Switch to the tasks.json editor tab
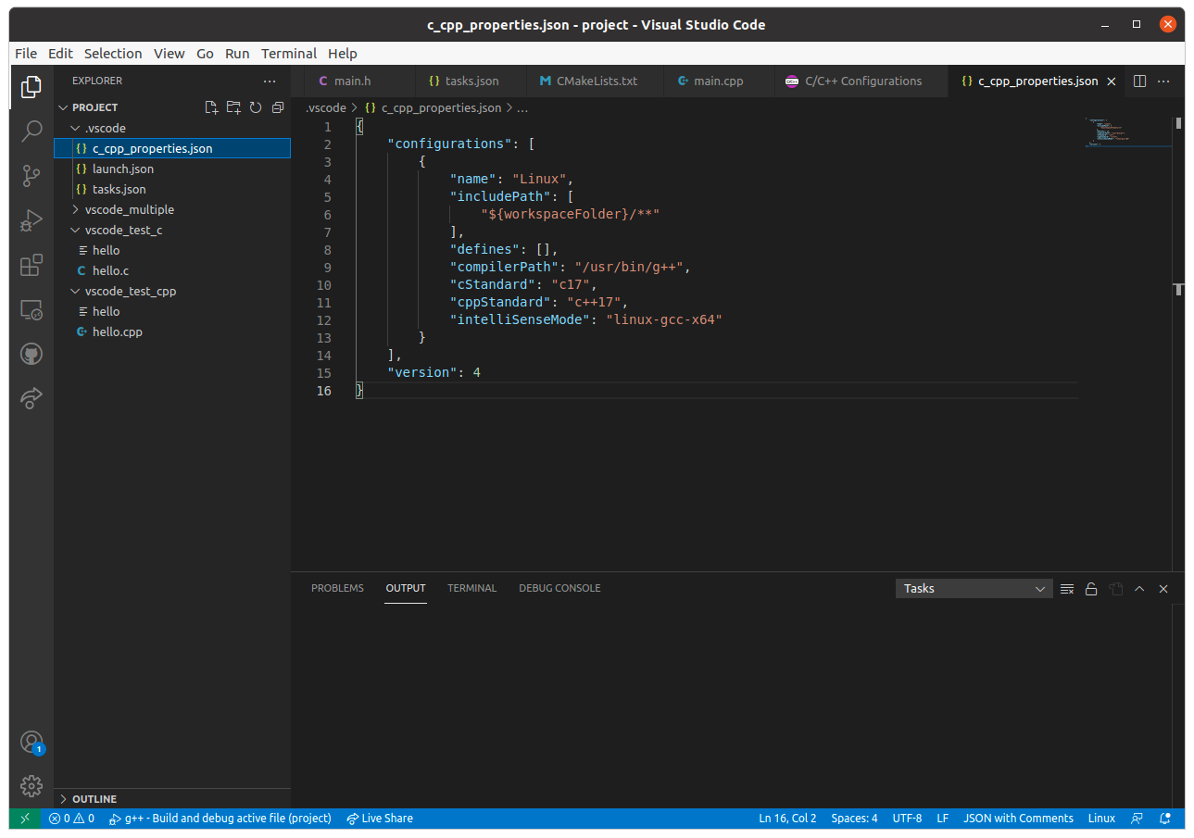Screen dimensions: 1194x838 click(471, 81)
